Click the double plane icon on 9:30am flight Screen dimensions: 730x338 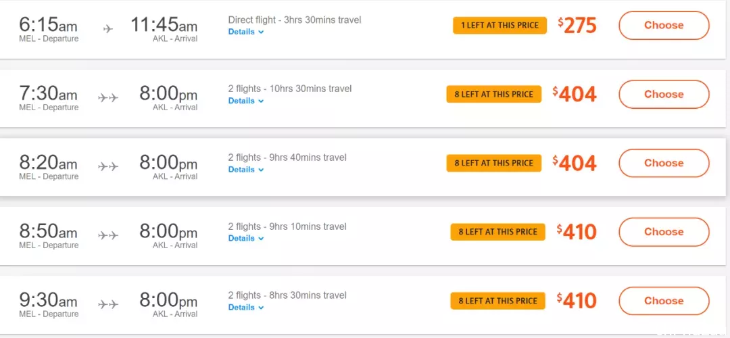(108, 304)
